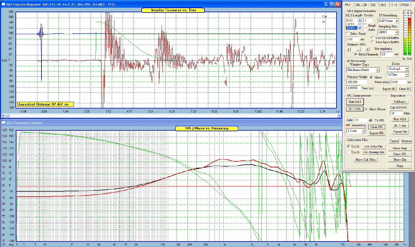This screenshot has width=415, height=247.
Task: Click the Run MLS button under SPL Measurement
Action: (355, 102)
